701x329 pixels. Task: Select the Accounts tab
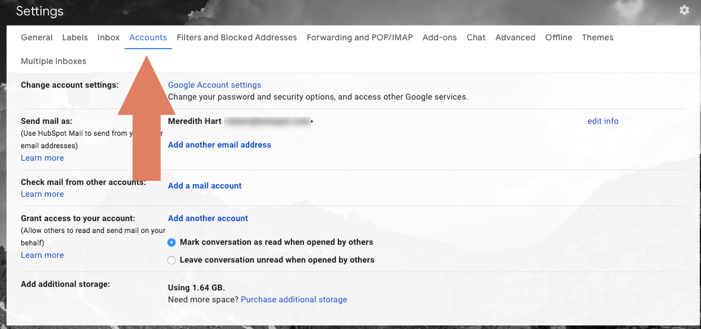click(148, 37)
